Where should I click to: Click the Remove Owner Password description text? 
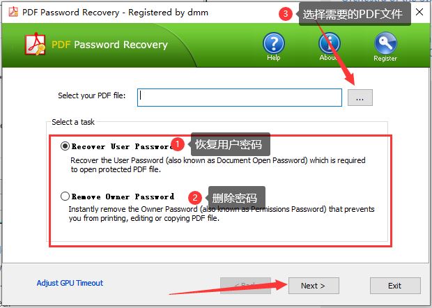[222, 213]
